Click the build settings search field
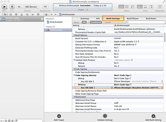 (144, 22)
